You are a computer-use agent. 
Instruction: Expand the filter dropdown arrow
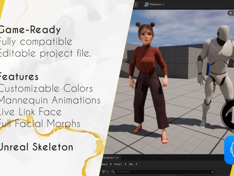click(107, 172)
